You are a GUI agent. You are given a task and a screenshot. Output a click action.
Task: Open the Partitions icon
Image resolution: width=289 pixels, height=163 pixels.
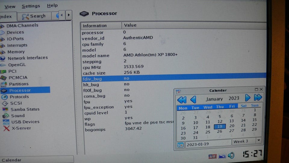coord(4,84)
